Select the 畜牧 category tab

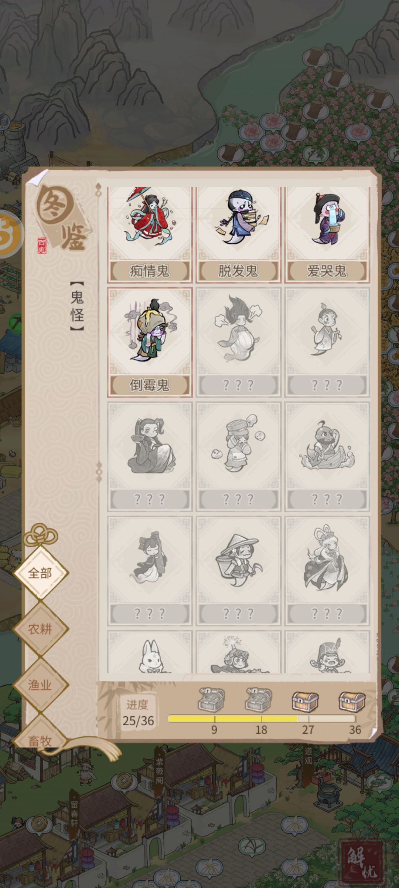40,740
